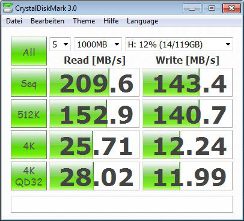
Task: Open the Datei menu
Action: 14,21
